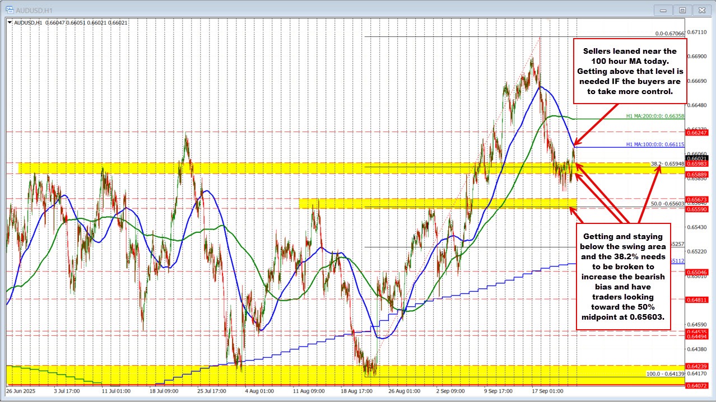The height and width of the screenshot is (402, 716).
Task: Select the H1 MA:200 0.66358 label
Action: [x=655, y=116]
